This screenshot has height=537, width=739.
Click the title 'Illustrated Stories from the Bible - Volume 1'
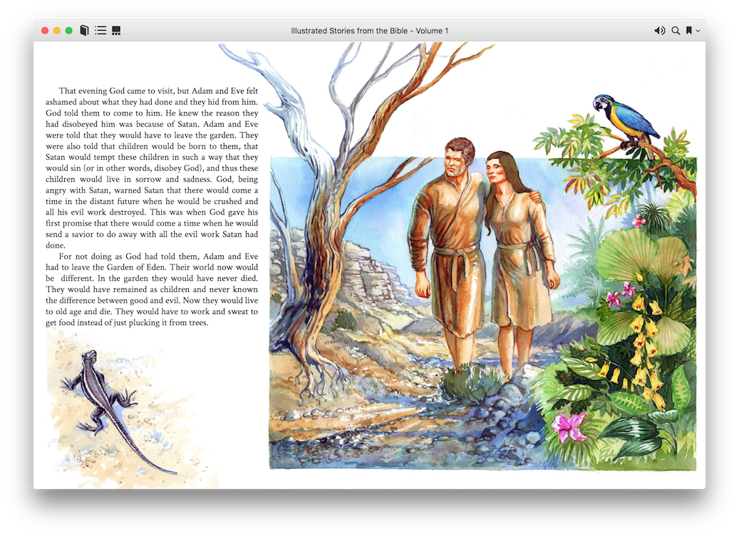tap(369, 31)
